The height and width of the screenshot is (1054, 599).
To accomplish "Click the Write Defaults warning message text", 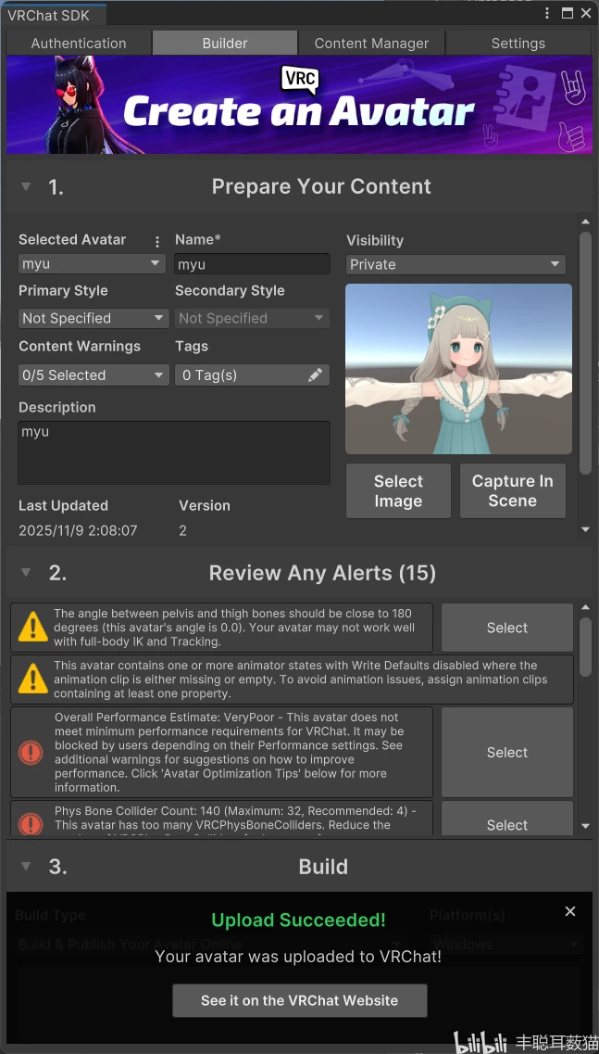I will [x=301, y=679].
